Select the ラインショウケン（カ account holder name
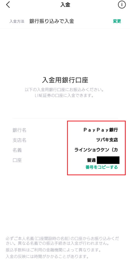 96,150
